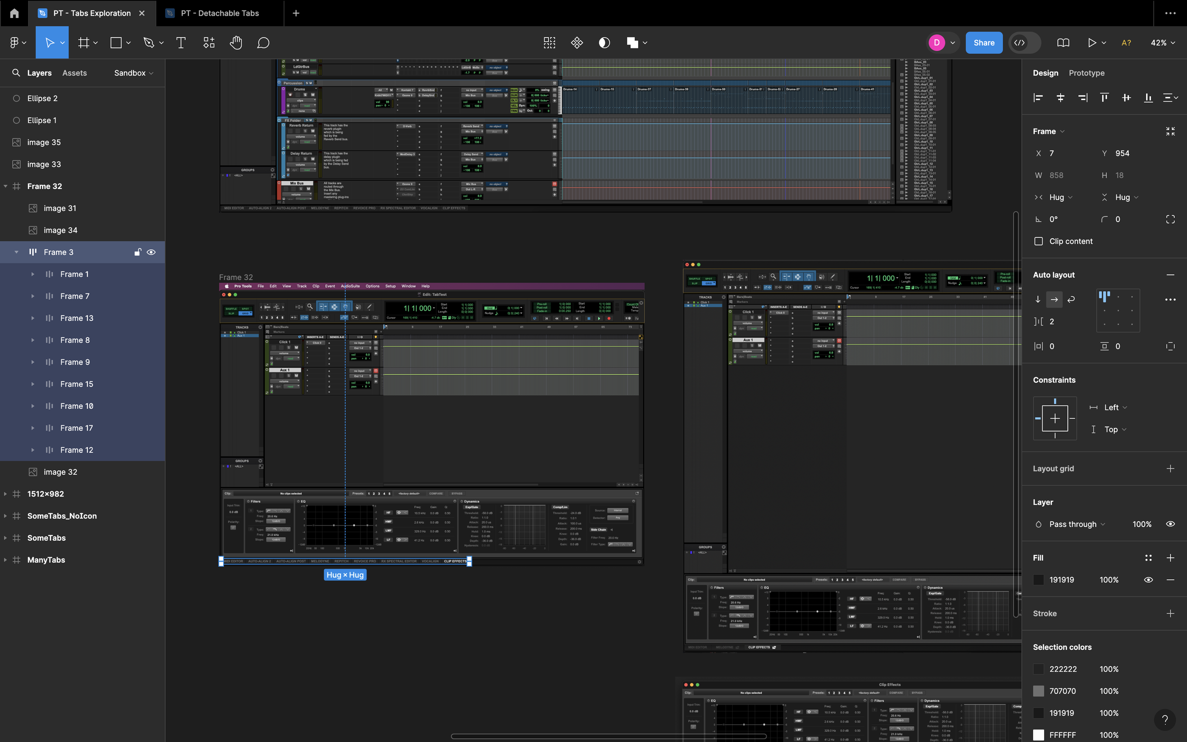Viewport: 1187px width, 742px height.
Task: Align selection to left
Action: (1038, 98)
